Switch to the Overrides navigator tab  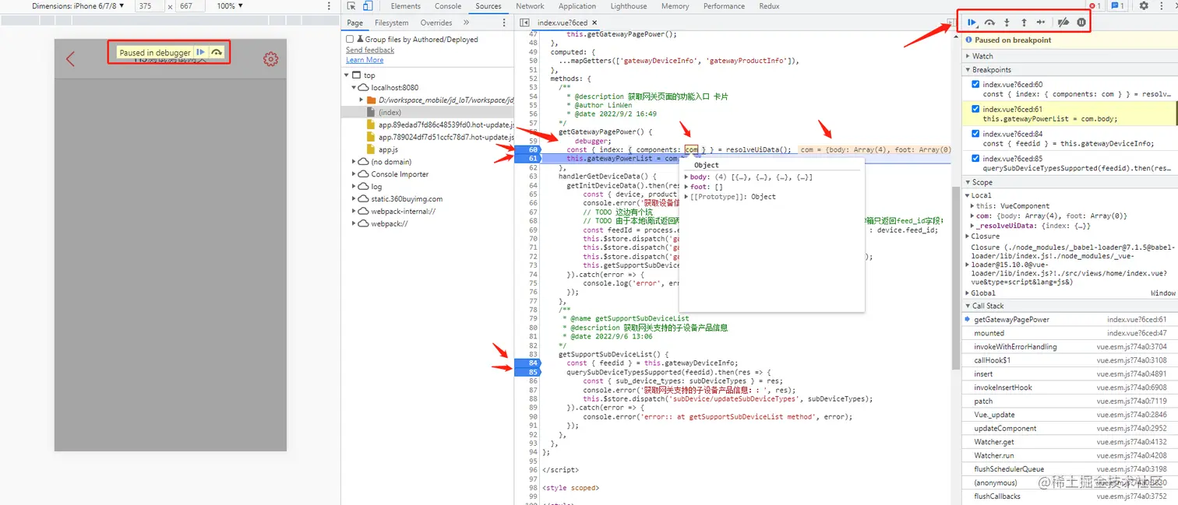(x=436, y=23)
